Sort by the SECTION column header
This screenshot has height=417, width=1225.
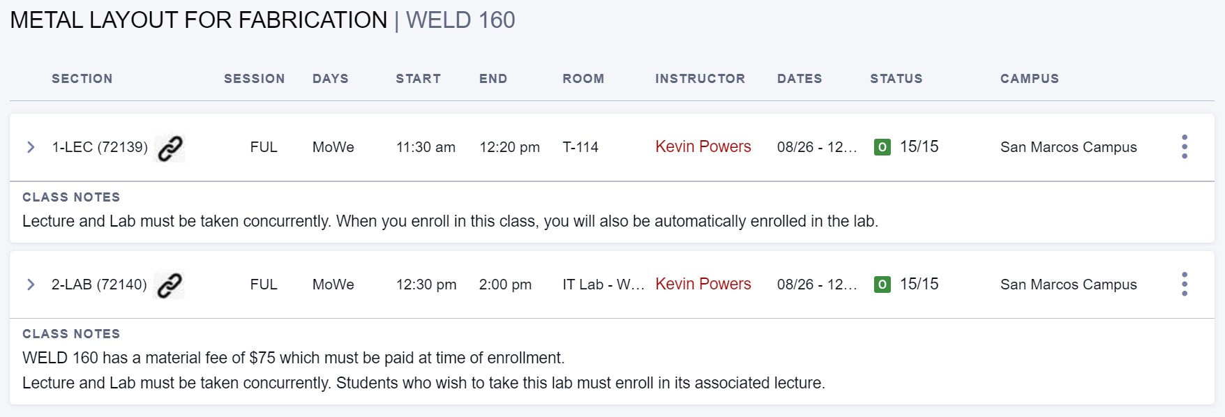[82, 79]
